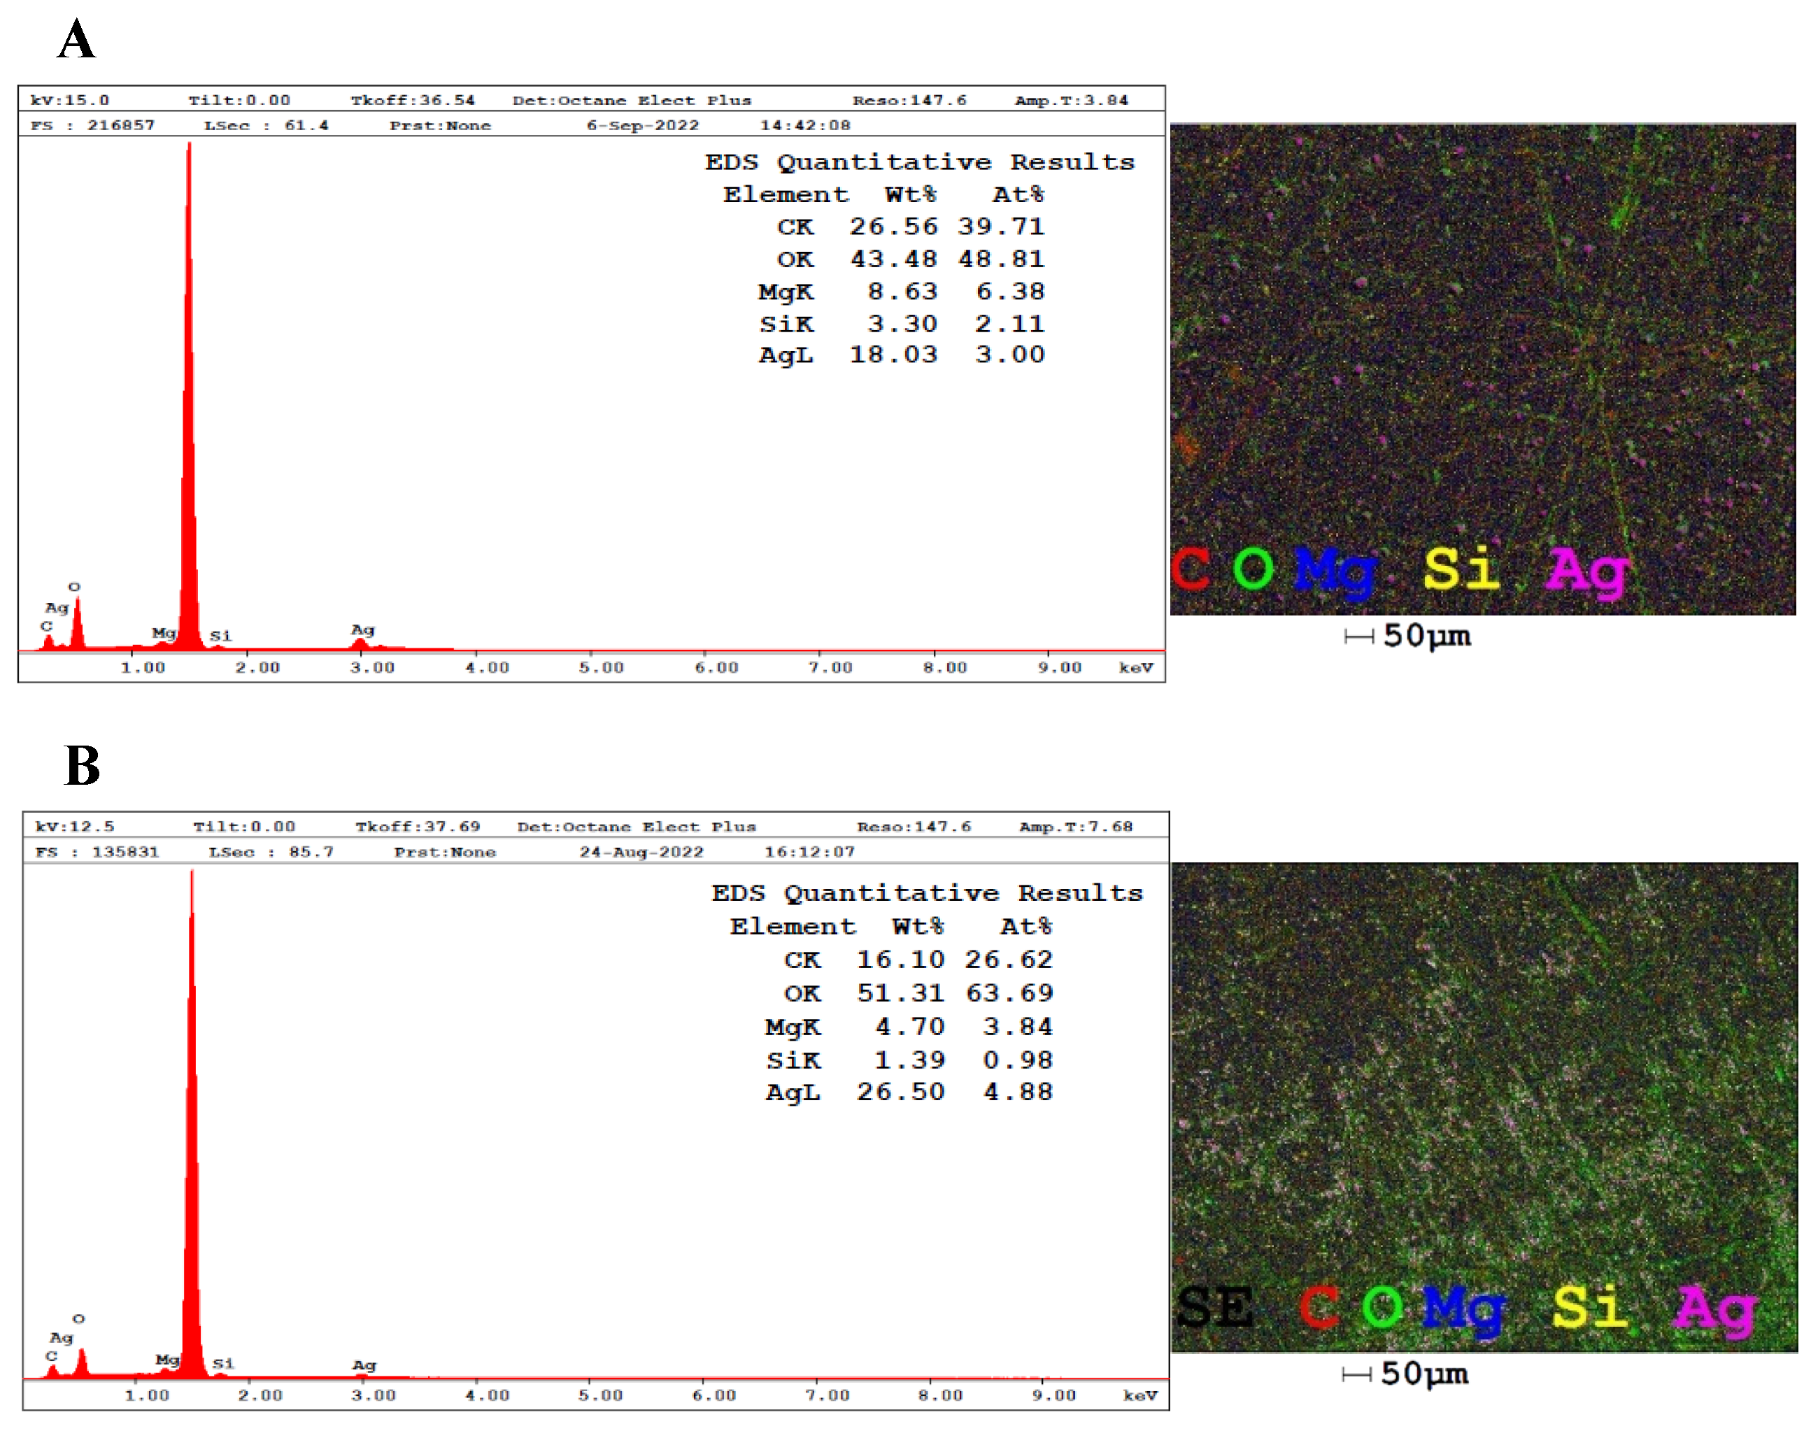Click the EDS Quantitative Results heading in panel A
This screenshot has width=1811, height=1431.
point(919,162)
